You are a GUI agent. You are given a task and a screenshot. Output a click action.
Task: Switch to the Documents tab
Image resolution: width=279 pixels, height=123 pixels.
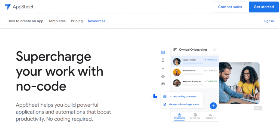click(195, 116)
